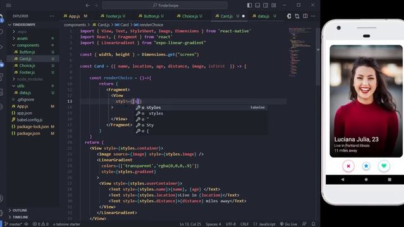Open the .gitignore file
Viewport: 404px width, 227px height.
(x=25, y=100)
